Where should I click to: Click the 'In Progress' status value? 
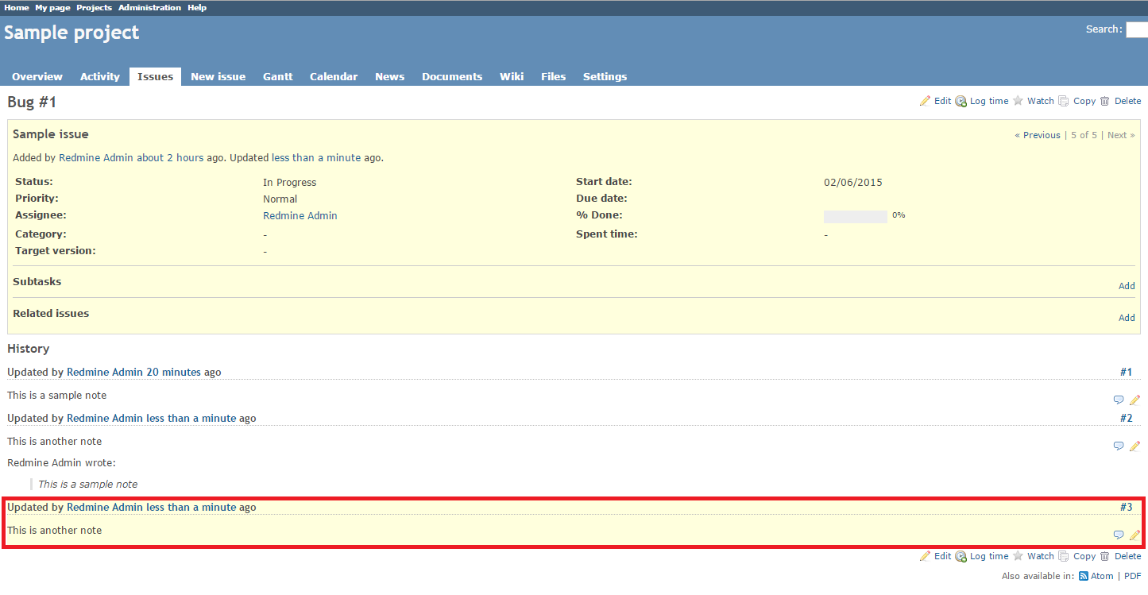click(289, 183)
